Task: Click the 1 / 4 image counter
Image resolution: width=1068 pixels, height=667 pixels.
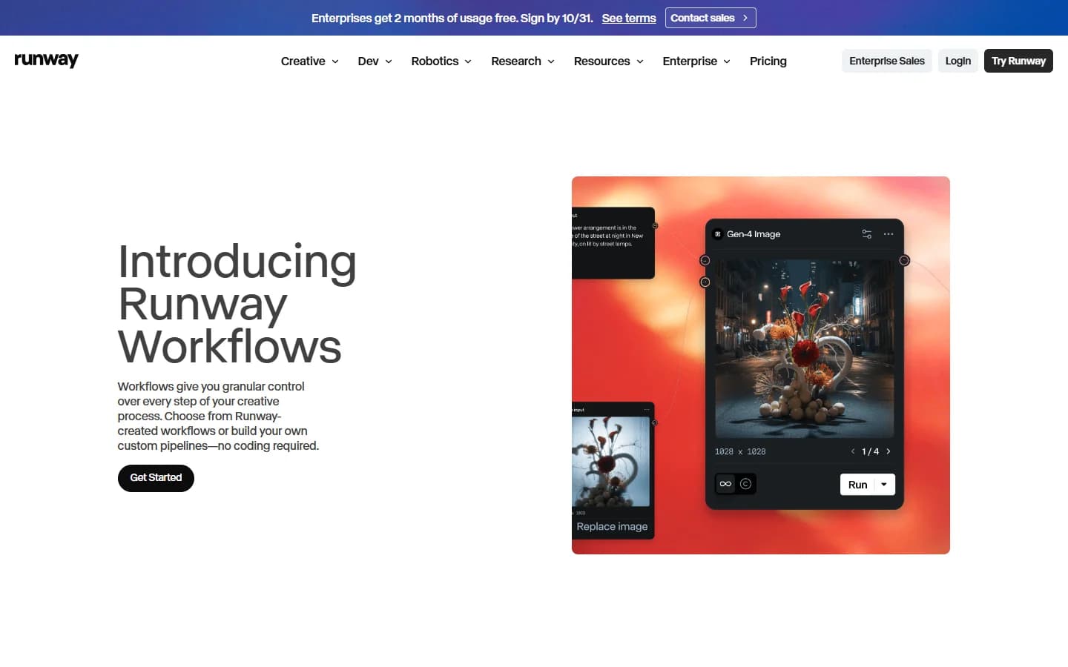Action: click(870, 451)
